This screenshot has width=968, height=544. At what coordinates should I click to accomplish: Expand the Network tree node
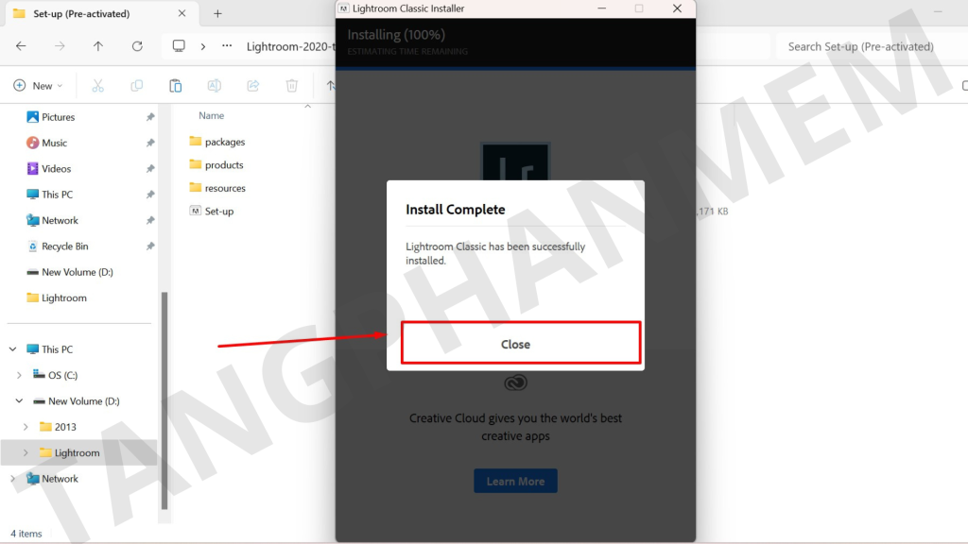click(13, 479)
